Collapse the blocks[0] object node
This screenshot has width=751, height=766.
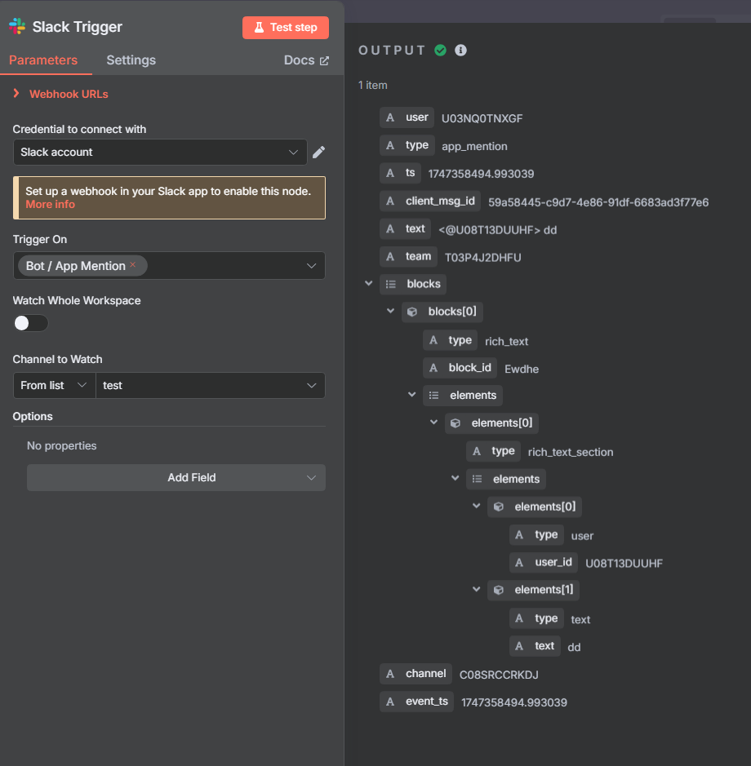coord(390,311)
